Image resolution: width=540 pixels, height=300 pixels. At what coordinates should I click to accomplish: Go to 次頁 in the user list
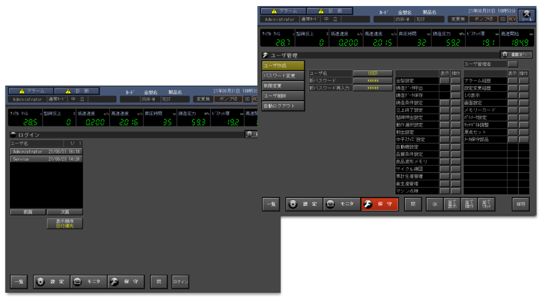(x=64, y=212)
